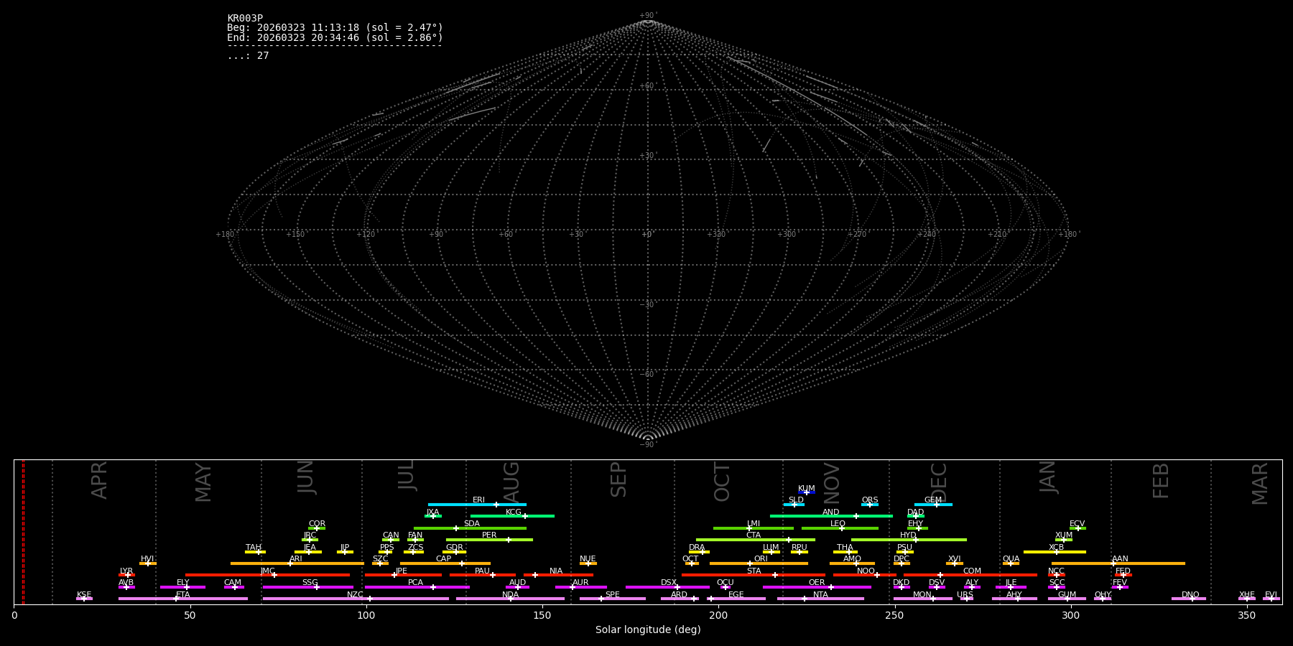Click the SPE shower label
This screenshot has height=646, width=1293.
tap(612, 595)
